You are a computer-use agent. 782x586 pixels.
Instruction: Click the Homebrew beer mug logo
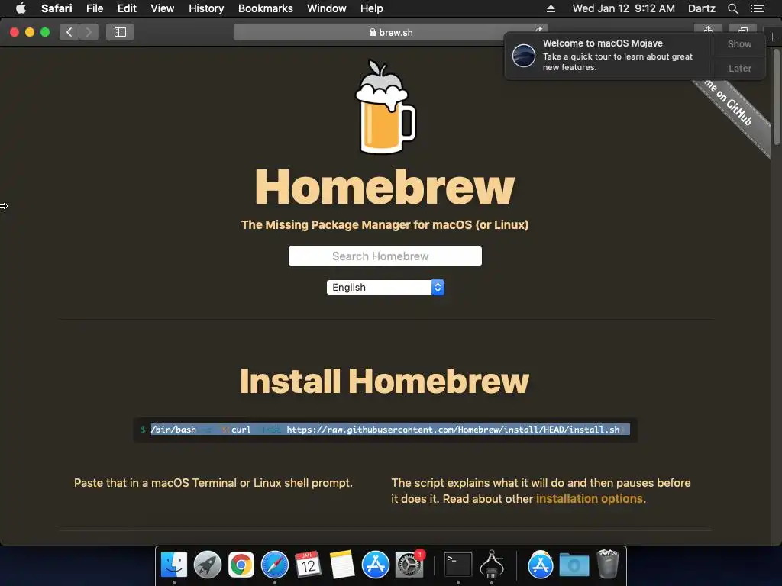coord(385,107)
